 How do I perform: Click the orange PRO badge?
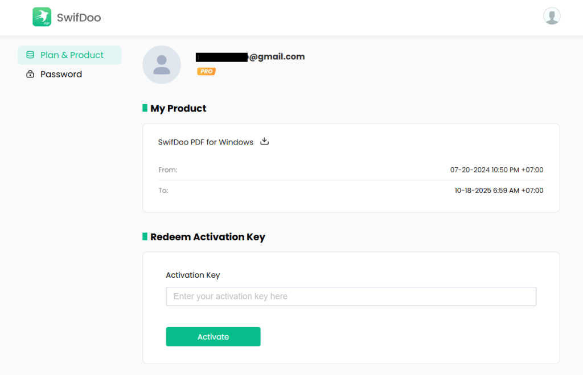click(206, 72)
